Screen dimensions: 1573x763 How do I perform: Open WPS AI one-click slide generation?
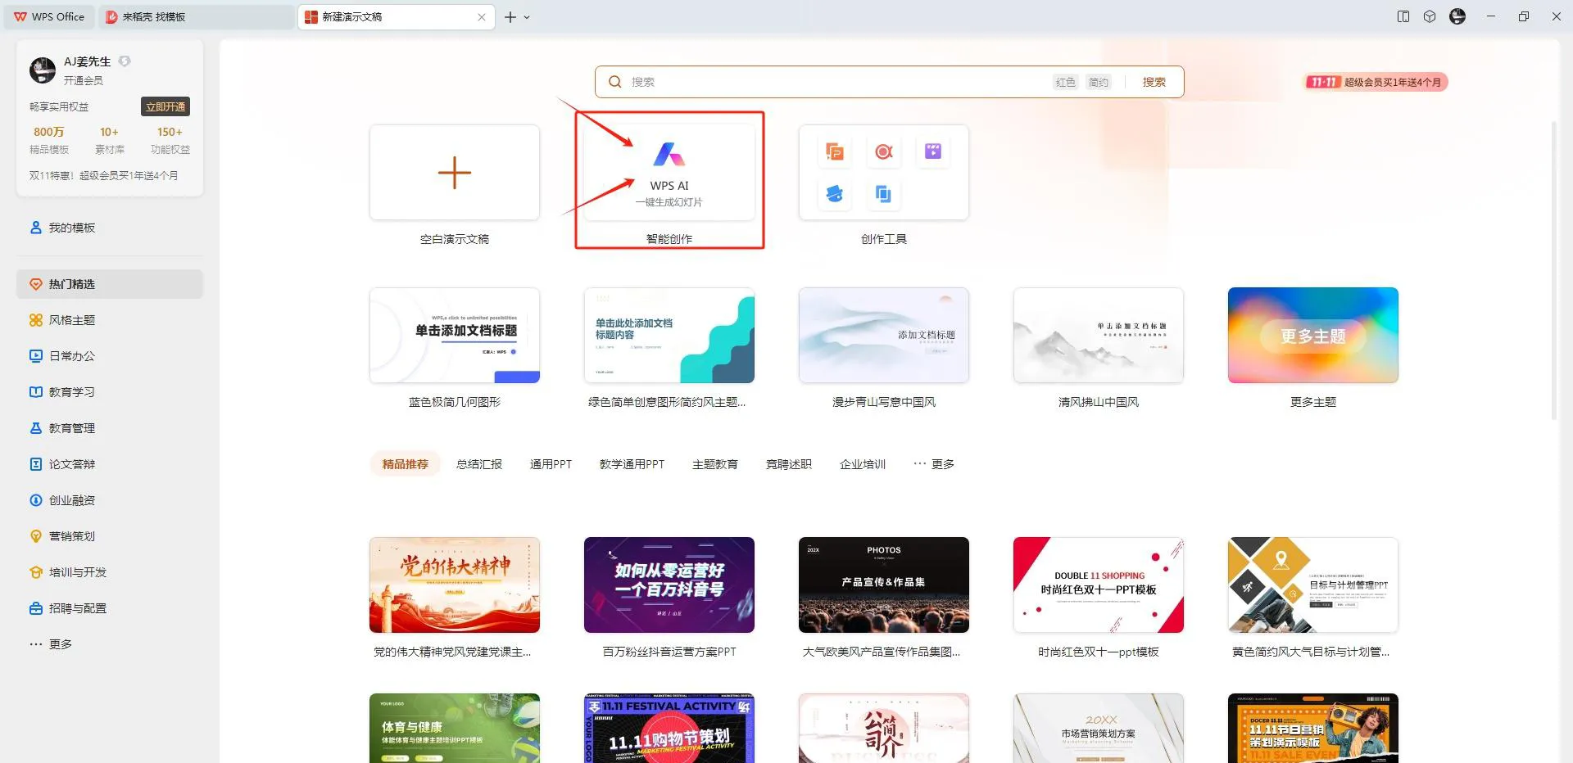(669, 173)
